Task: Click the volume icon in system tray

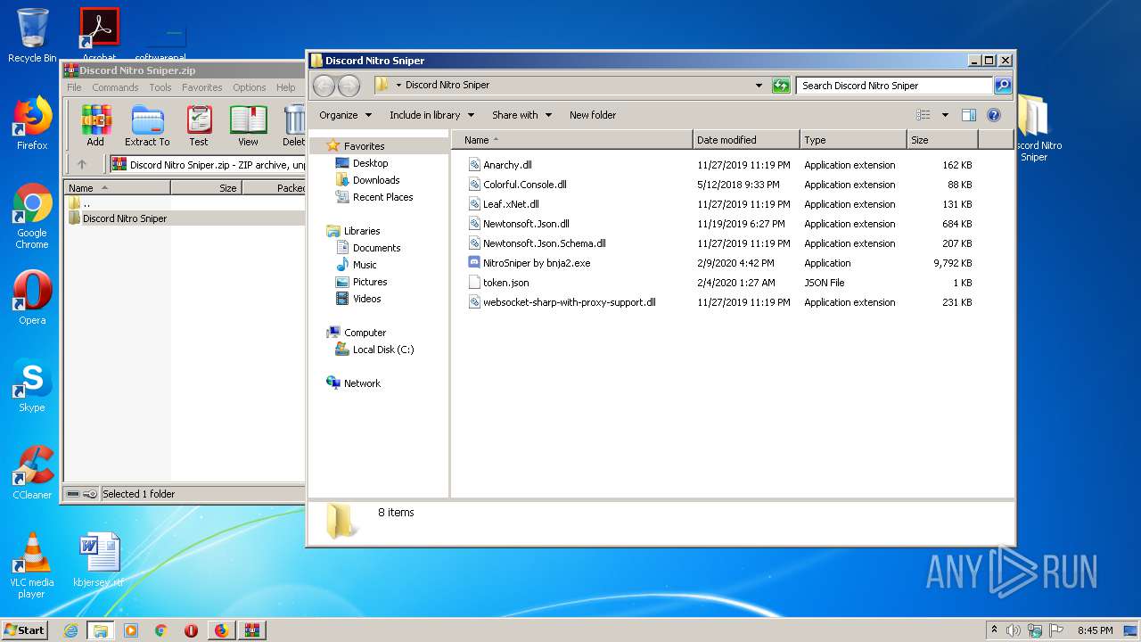Action: coord(1014,630)
